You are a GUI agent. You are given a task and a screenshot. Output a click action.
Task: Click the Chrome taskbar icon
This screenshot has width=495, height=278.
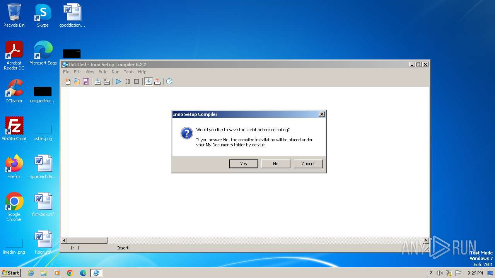coord(70,273)
